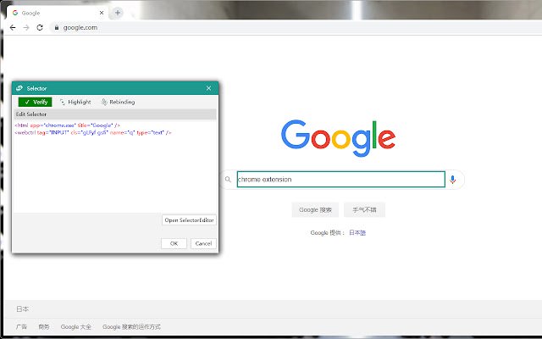
Task: Click the html selector line in editor
Action: [68, 125]
